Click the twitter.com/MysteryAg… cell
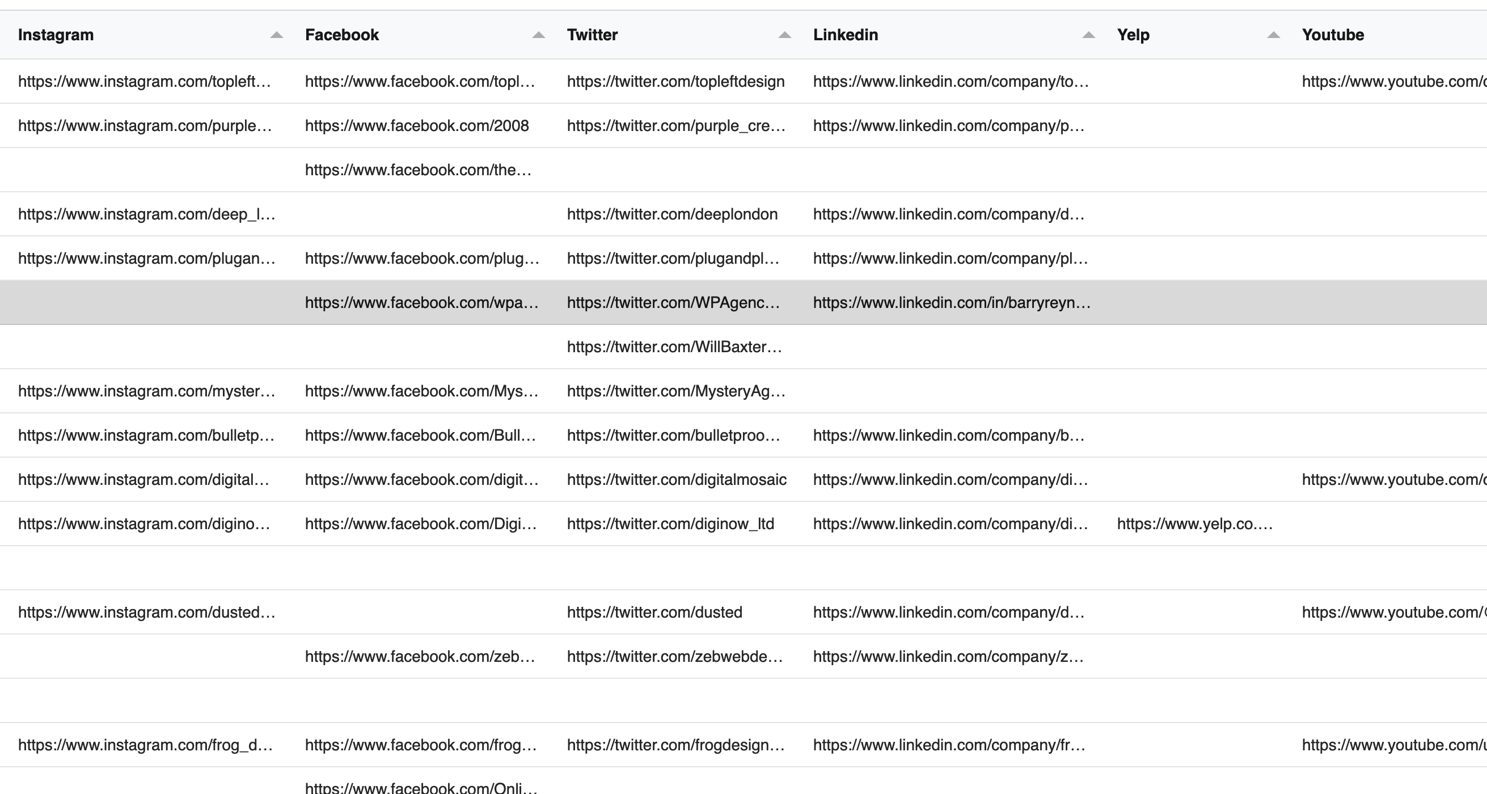Screen dimensions: 1487x794 [676, 391]
